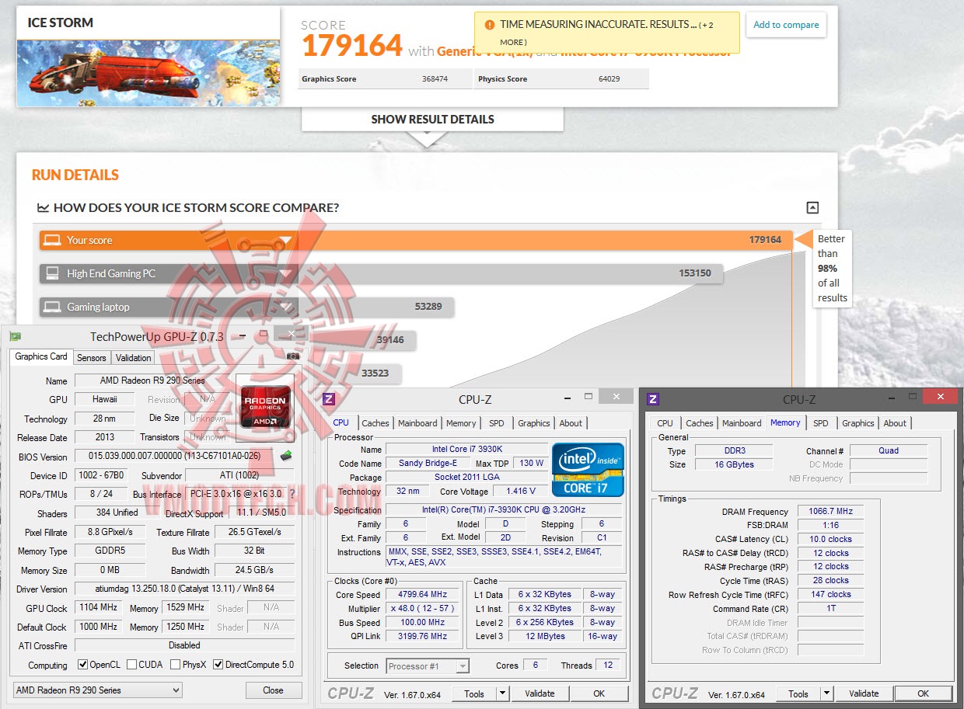Open the AMD Radeon R9 290 Series dropdown
Screen dimensions: 964x709
98,690
